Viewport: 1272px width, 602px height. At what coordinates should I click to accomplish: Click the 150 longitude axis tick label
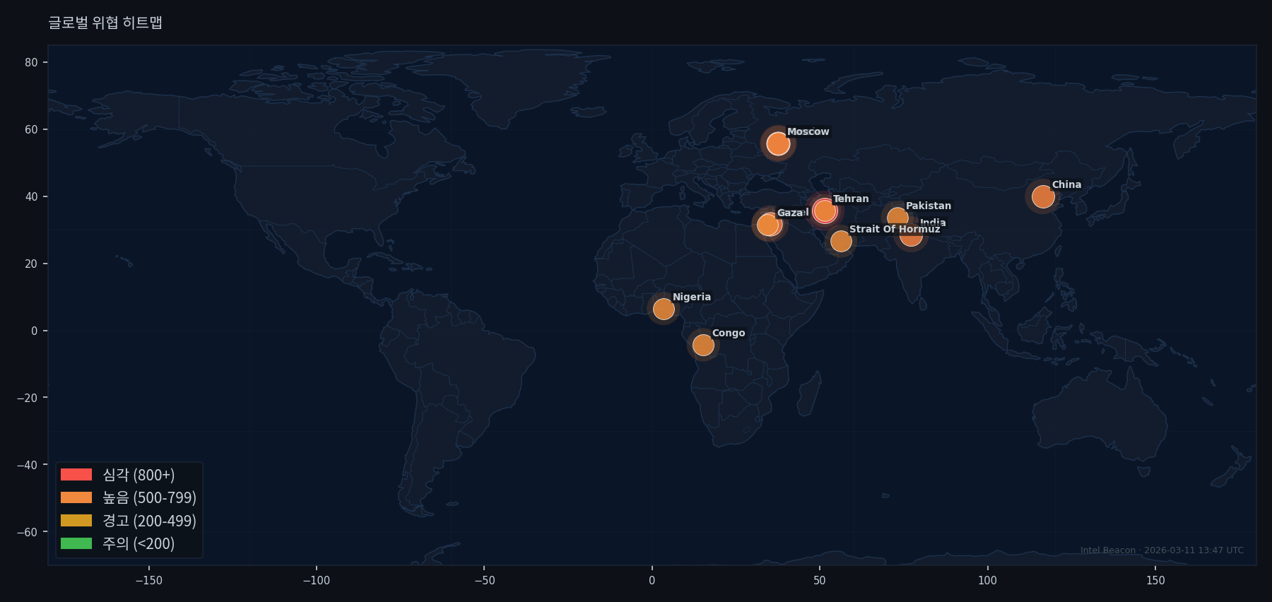click(x=1155, y=581)
